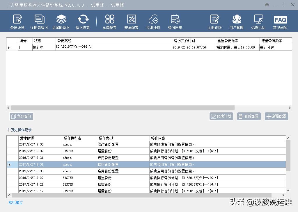
Task: Select the 注册表备份 registry backup tool
Action: (x=39, y=21)
